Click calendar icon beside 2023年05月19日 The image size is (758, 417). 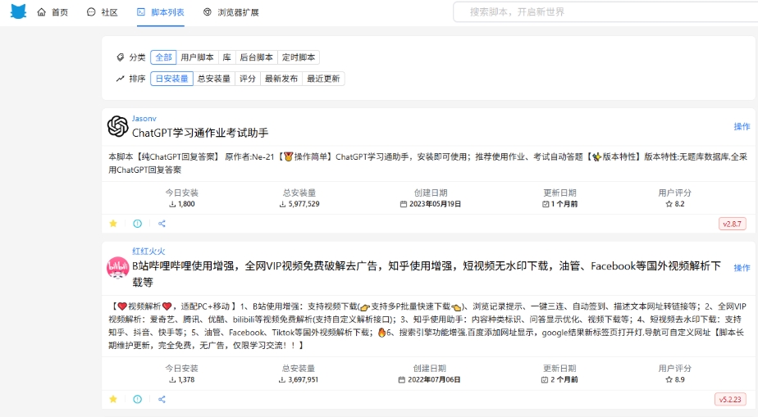(x=404, y=204)
